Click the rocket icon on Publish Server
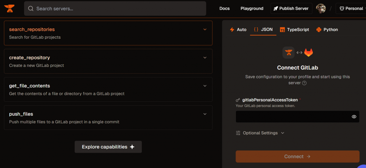The image size is (366, 168). click(276, 9)
